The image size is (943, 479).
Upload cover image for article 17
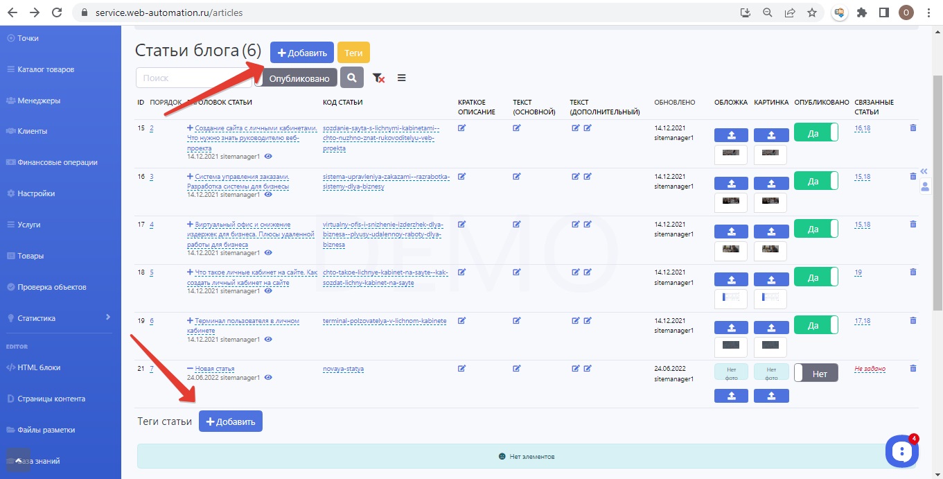(731, 232)
